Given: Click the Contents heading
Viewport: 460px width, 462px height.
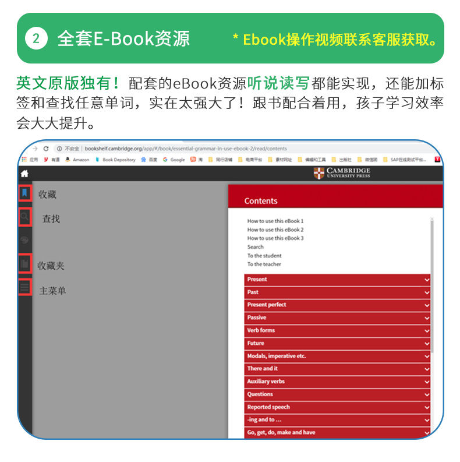Looking at the screenshot, I should pos(261,200).
